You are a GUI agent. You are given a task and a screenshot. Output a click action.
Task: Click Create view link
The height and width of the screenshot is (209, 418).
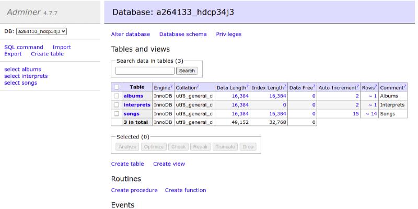[169, 164]
